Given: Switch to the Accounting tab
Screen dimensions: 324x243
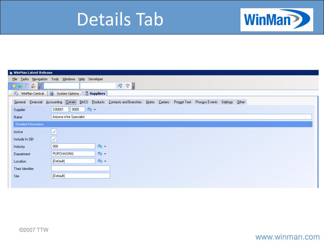Looking at the screenshot, I should pos(54,102).
